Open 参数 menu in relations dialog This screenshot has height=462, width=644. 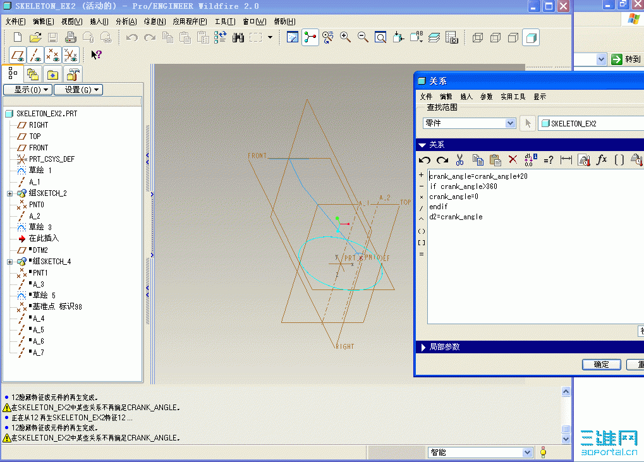486,97
